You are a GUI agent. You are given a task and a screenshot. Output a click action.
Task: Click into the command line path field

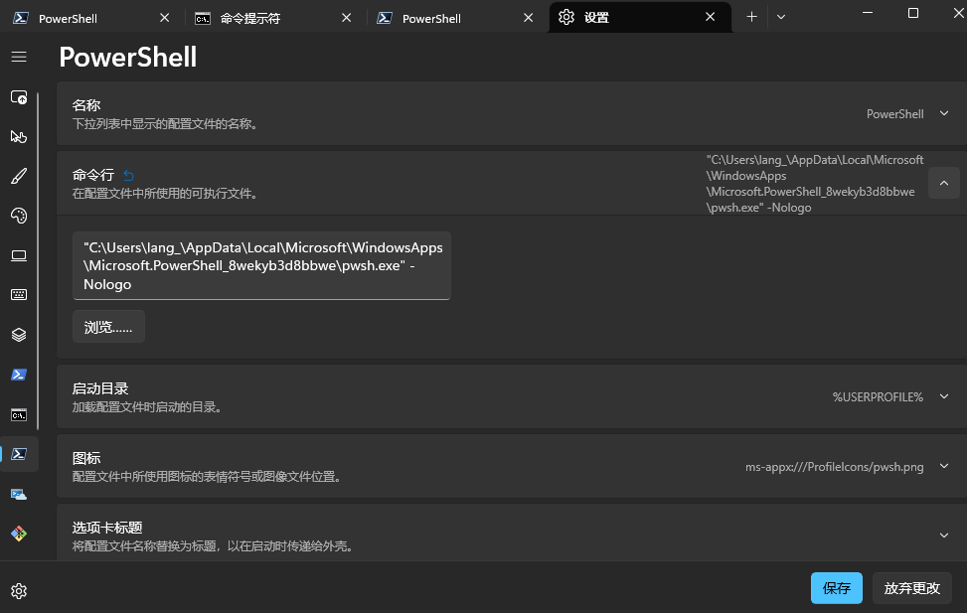click(261, 266)
